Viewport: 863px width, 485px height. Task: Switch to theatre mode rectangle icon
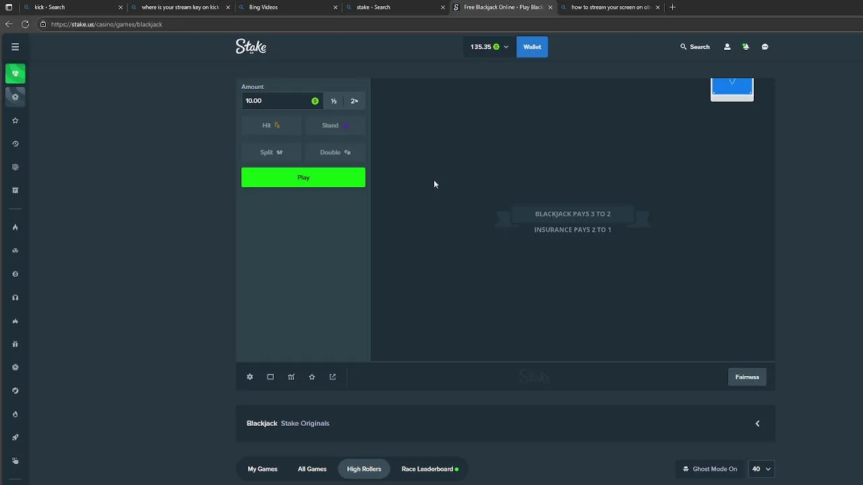(270, 377)
